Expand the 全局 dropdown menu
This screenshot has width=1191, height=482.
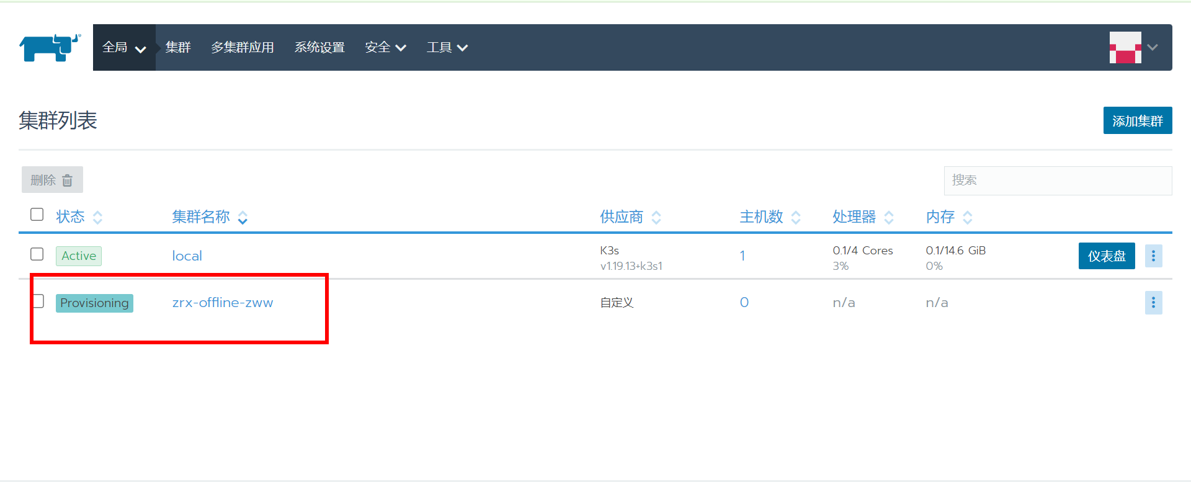point(124,48)
